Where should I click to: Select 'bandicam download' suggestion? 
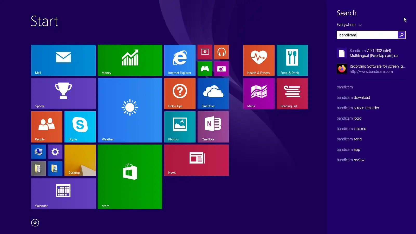[353, 97]
